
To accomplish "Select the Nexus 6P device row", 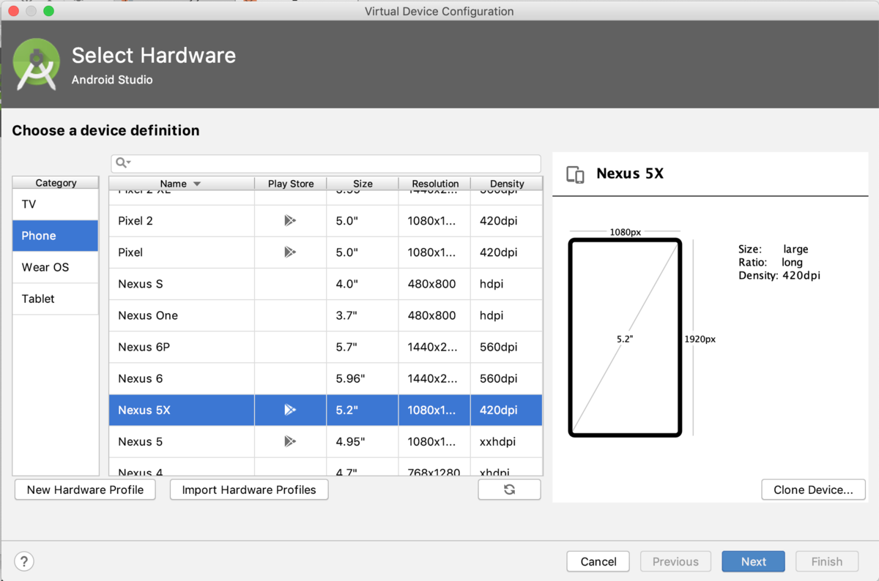I will tap(326, 347).
